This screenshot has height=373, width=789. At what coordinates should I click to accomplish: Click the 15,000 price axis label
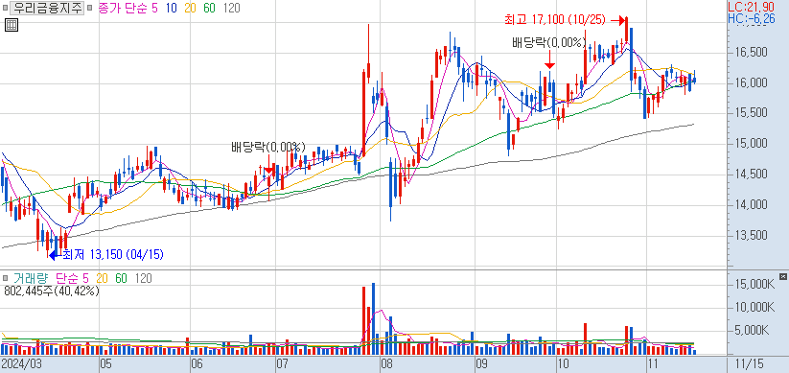[751, 144]
